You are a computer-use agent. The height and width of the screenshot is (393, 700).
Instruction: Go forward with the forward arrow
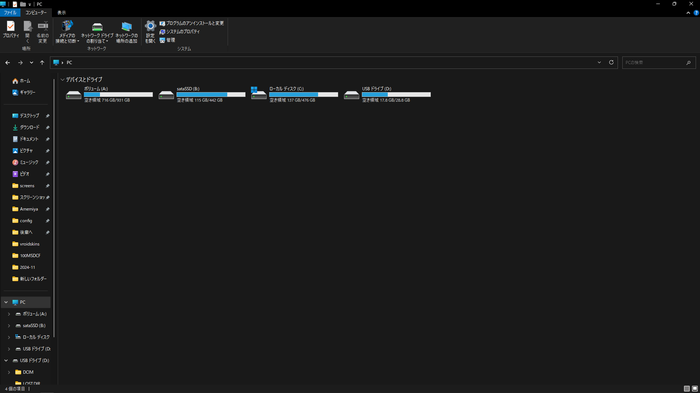click(x=20, y=63)
